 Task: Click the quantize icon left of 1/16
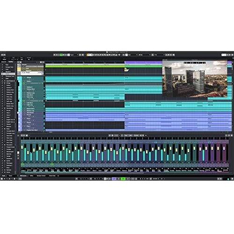click(x=153, y=55)
